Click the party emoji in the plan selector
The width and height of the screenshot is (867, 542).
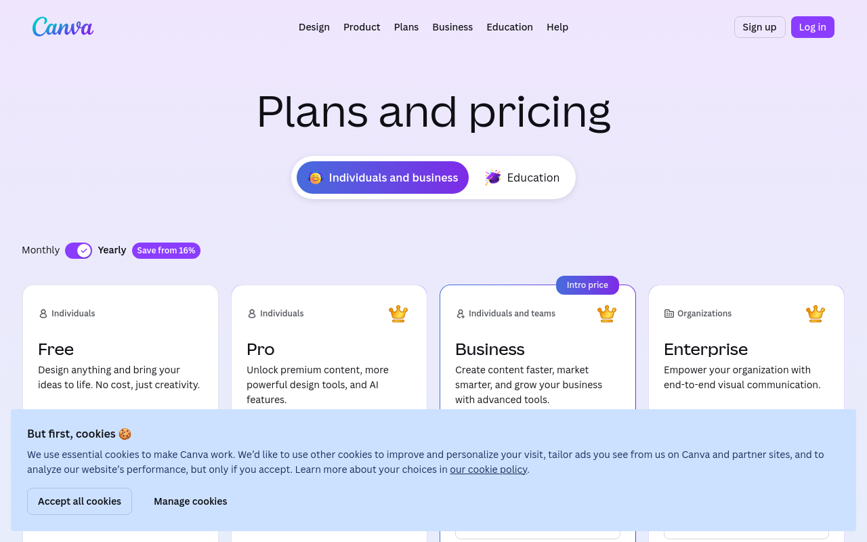click(314, 178)
